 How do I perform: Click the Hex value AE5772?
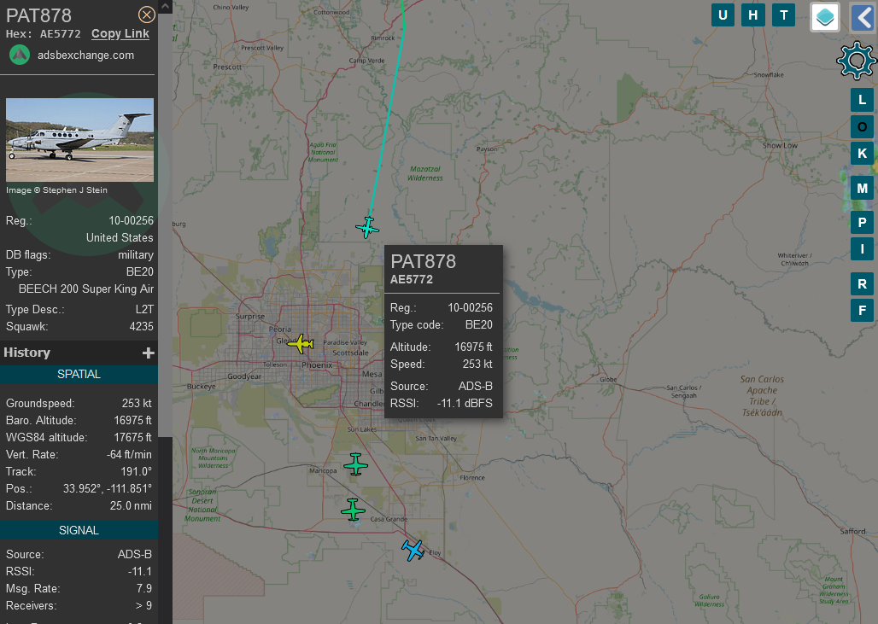click(x=61, y=34)
